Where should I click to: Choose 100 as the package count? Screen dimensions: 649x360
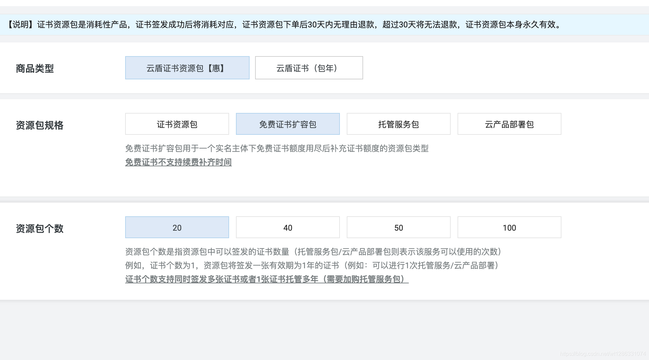tap(509, 227)
